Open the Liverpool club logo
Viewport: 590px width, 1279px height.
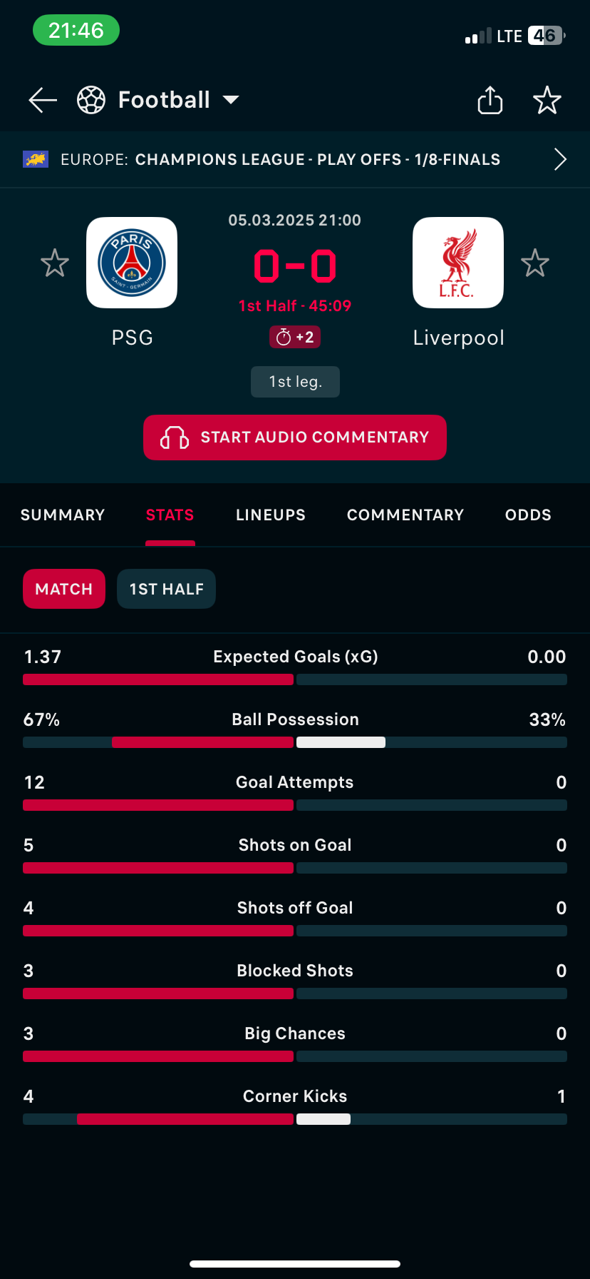tap(458, 263)
